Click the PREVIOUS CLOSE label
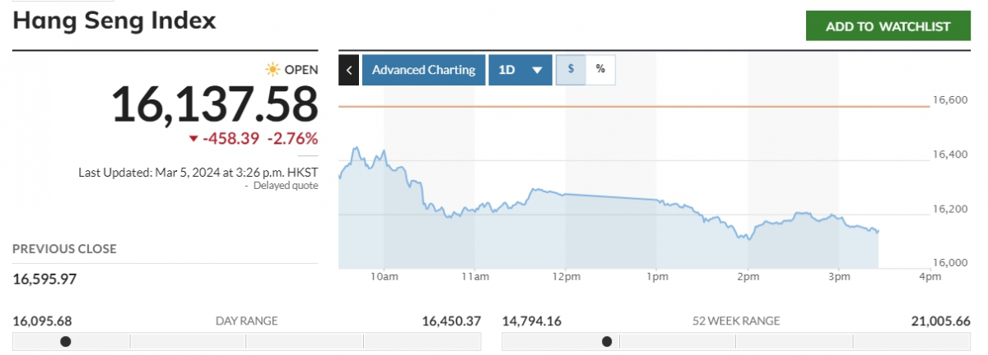This screenshot has height=355, width=988. click(x=64, y=249)
